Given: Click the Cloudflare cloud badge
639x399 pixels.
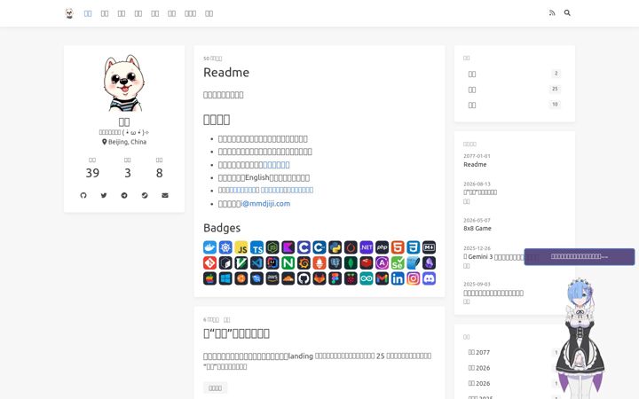Looking at the screenshot, I should pos(288,278).
